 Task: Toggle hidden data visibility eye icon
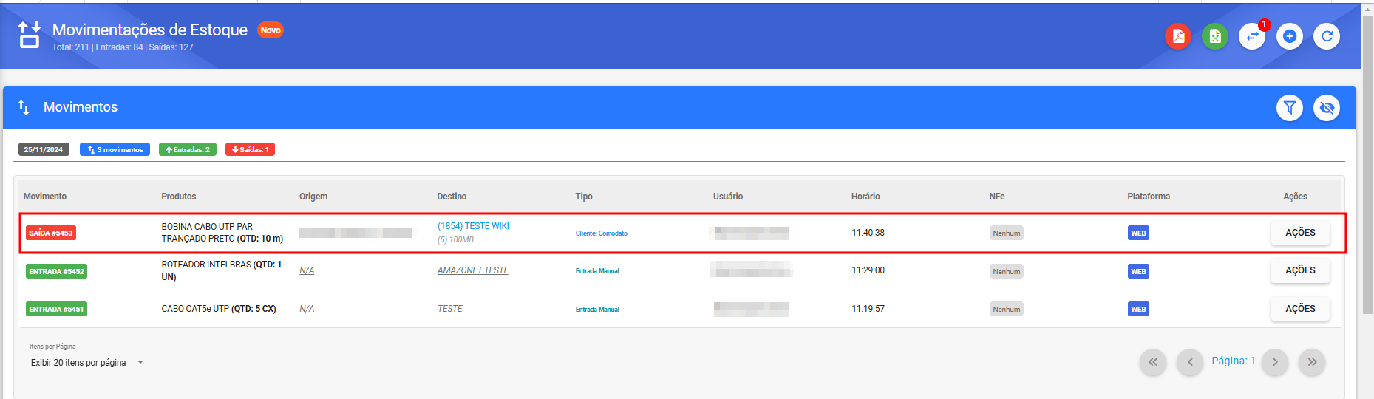pyautogui.click(x=1327, y=108)
